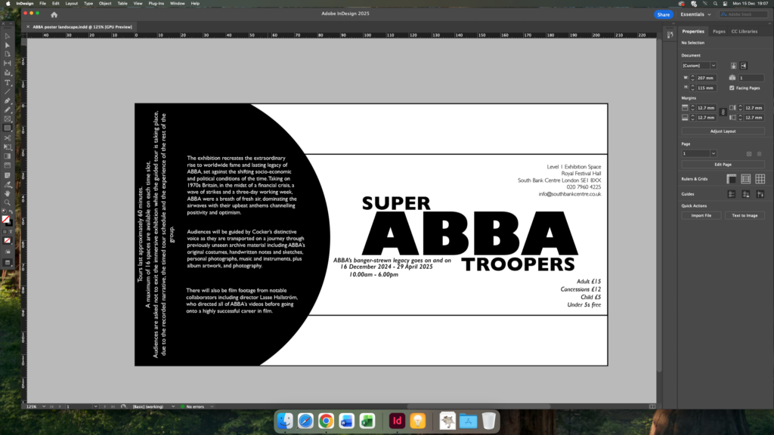Image resolution: width=774 pixels, height=435 pixels.
Task: Open the Object menu
Action: 105,4
